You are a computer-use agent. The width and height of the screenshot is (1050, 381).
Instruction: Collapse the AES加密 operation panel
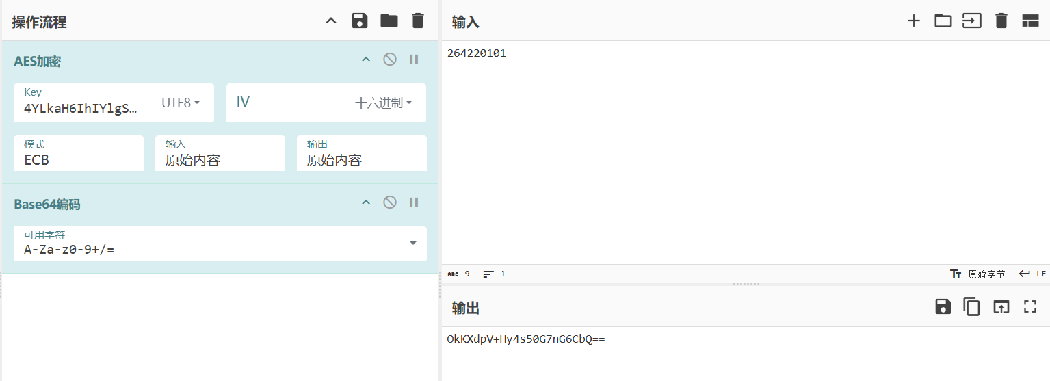pos(366,60)
